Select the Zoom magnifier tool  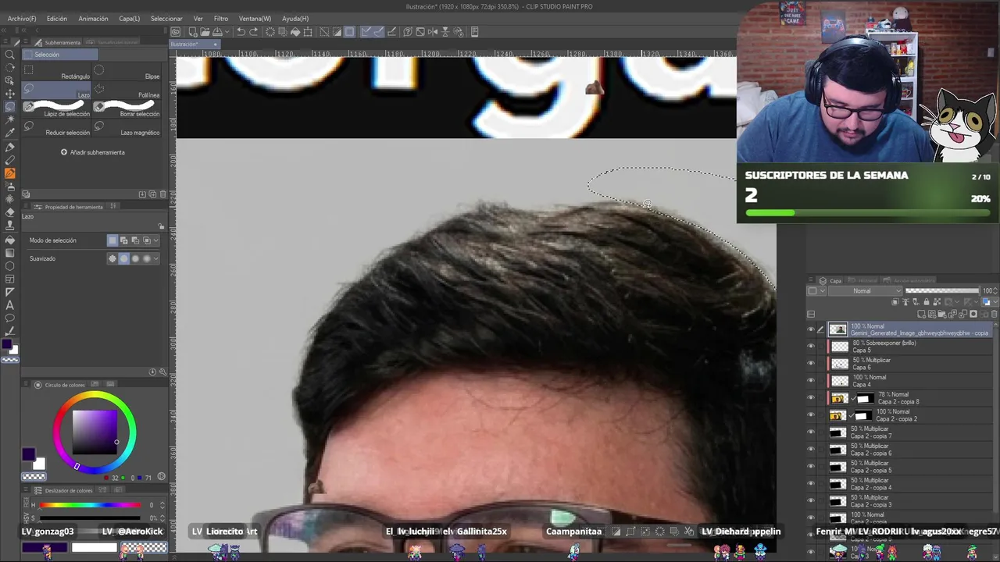pyautogui.click(x=9, y=55)
